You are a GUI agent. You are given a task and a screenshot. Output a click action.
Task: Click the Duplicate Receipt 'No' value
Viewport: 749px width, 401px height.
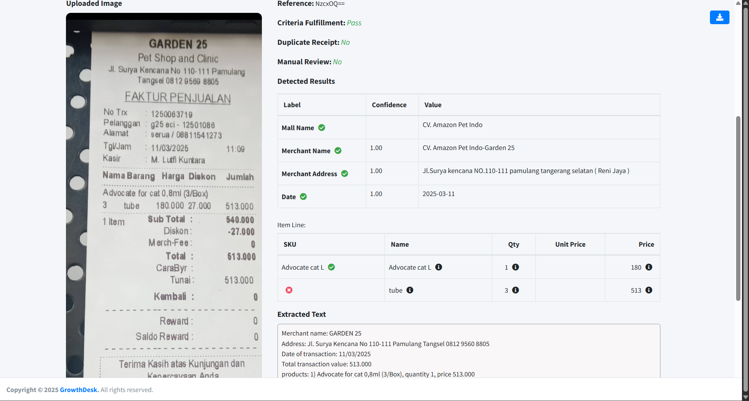pos(345,42)
